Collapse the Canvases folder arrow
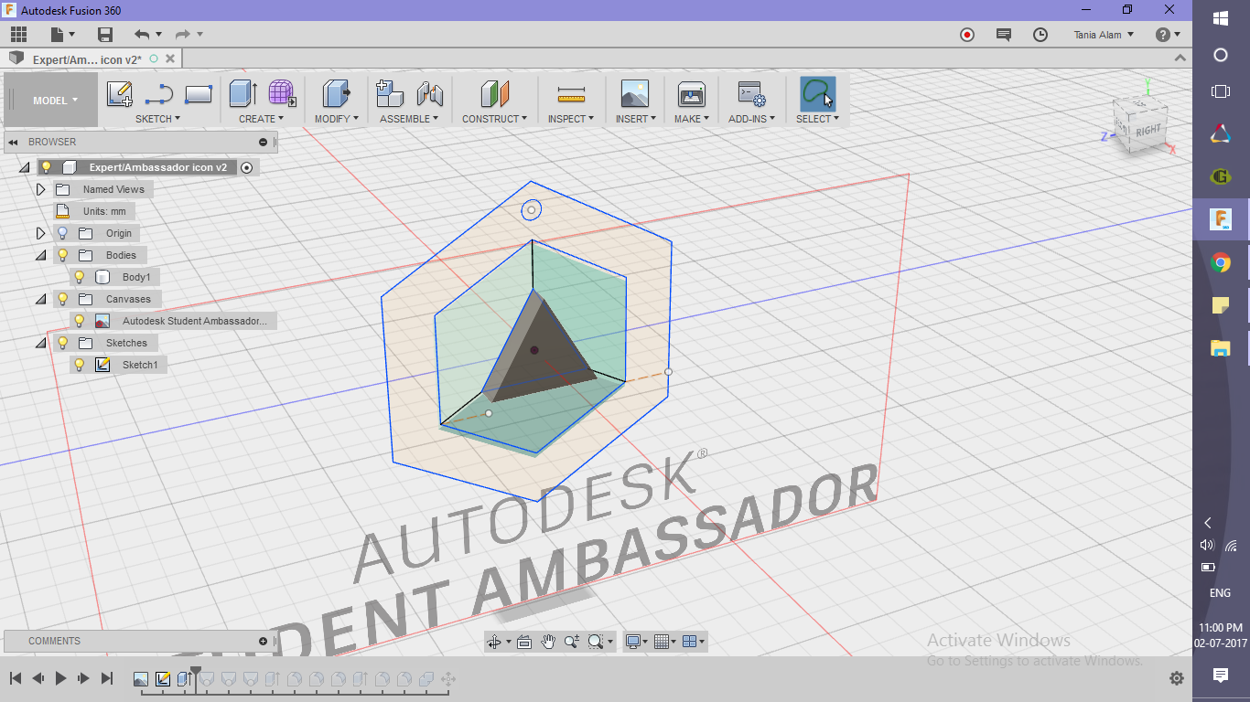This screenshot has width=1250, height=702. click(40, 299)
